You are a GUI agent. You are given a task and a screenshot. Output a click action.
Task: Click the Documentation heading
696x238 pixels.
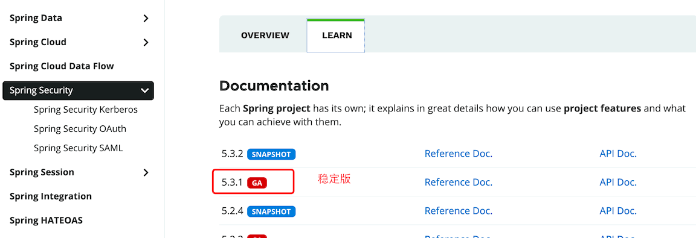pyautogui.click(x=274, y=86)
